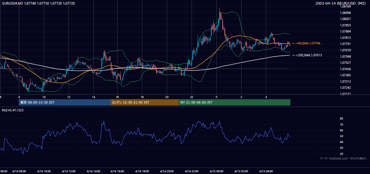
Task: Click RSI scale level 40
Action: pyautogui.click(x=342, y=142)
